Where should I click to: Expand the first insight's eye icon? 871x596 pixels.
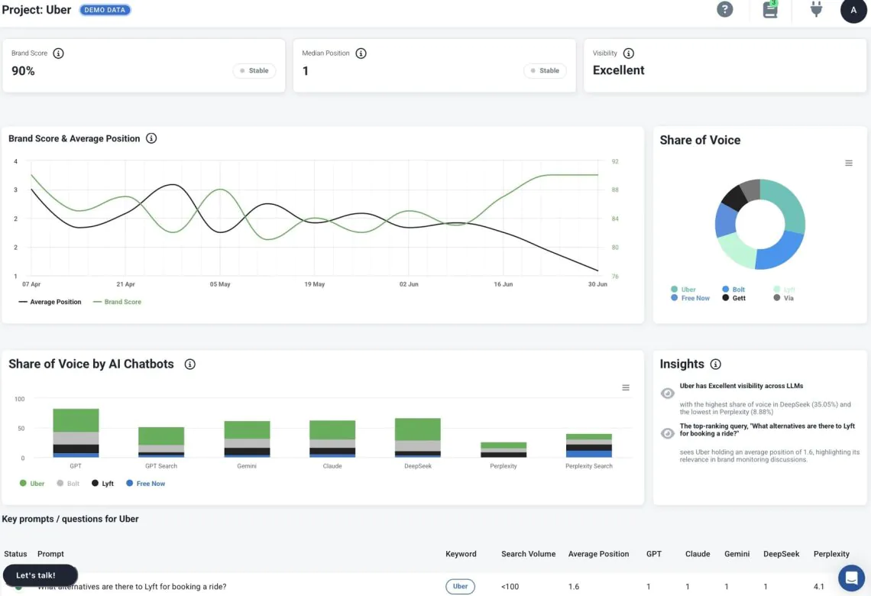click(667, 393)
